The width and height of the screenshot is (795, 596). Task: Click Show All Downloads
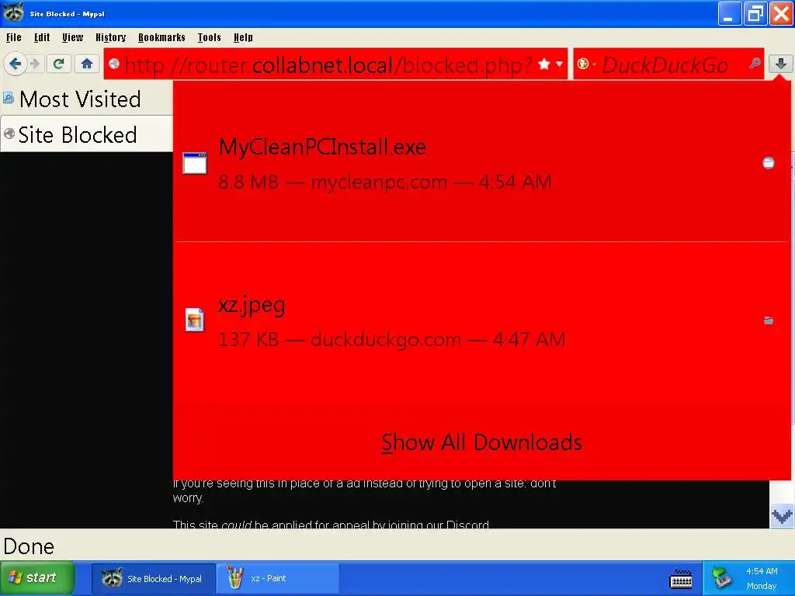click(x=481, y=442)
